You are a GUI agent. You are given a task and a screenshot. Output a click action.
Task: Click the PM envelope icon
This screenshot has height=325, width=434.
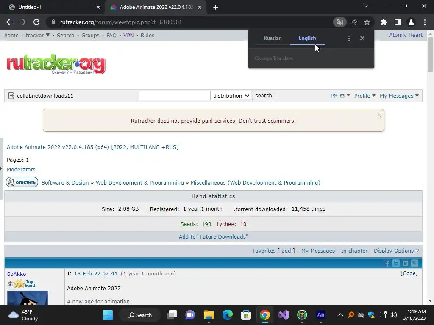pos(342,96)
